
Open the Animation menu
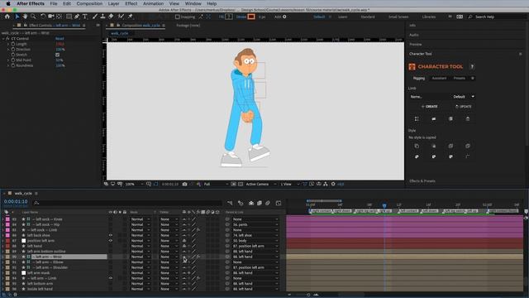click(x=153, y=3)
